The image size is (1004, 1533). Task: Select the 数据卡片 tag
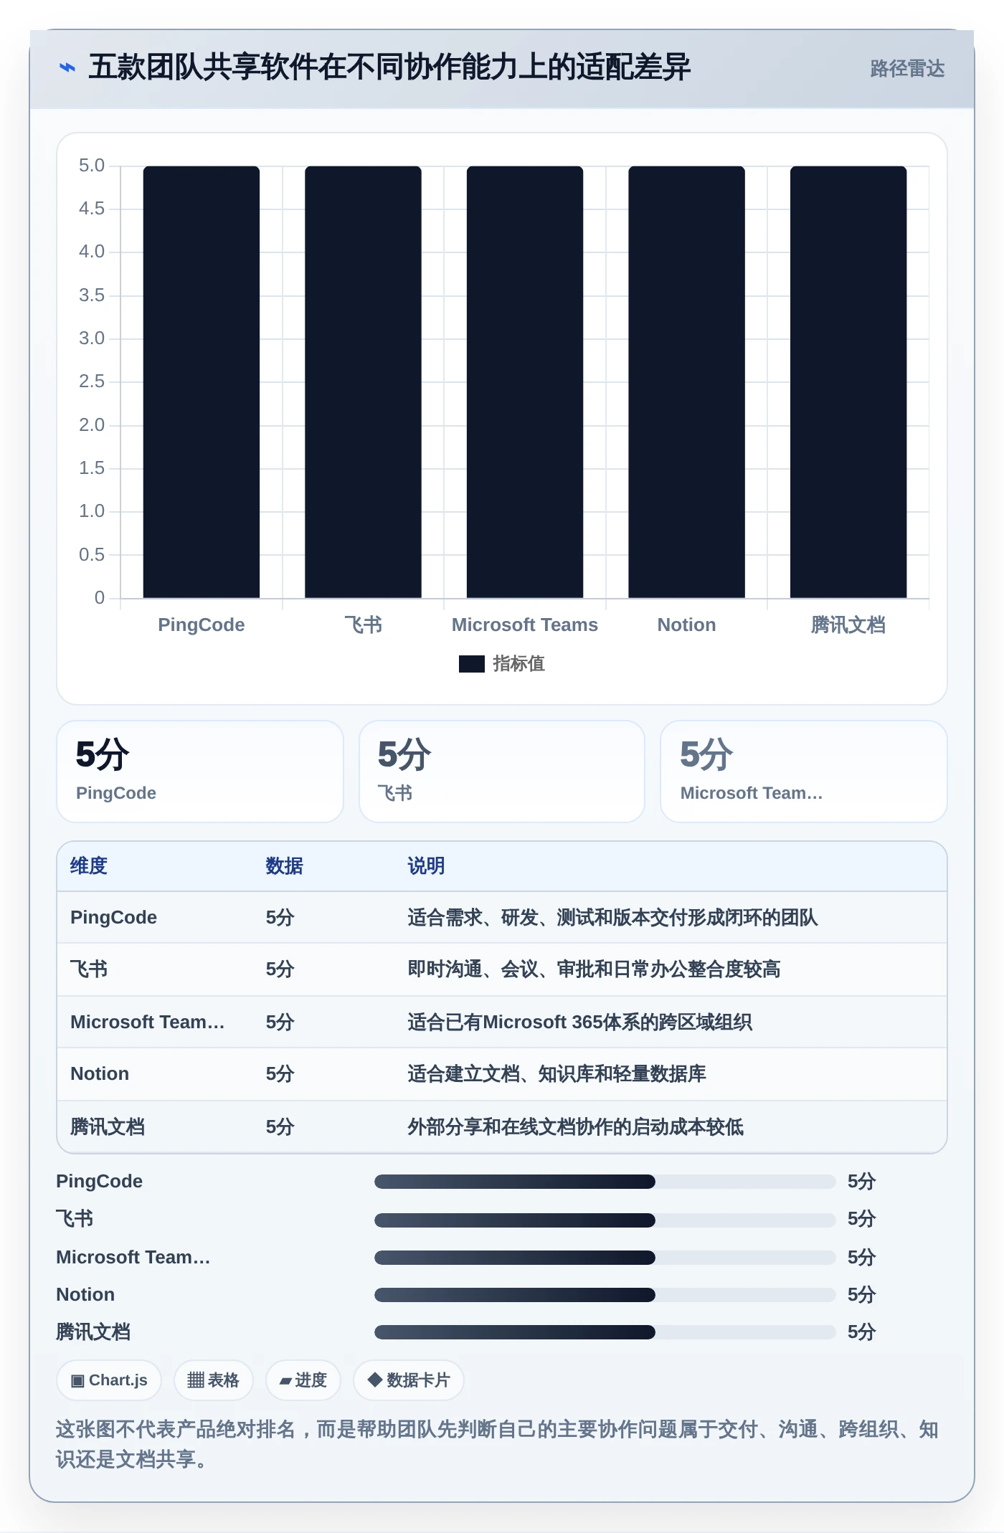[x=408, y=1380]
